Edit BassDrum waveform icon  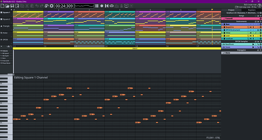tap(258, 44)
